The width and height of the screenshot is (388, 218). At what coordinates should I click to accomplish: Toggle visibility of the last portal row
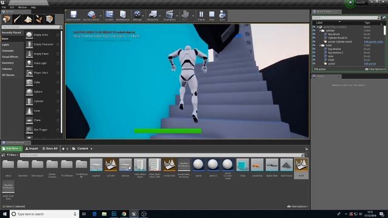tap(314, 64)
